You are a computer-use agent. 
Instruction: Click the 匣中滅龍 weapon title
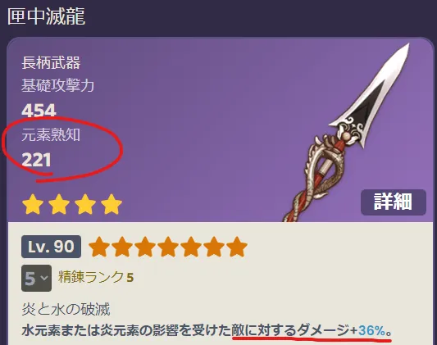pos(46,16)
